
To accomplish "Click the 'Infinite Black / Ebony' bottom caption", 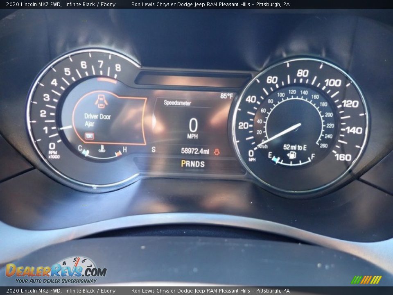I will click(90, 291).
